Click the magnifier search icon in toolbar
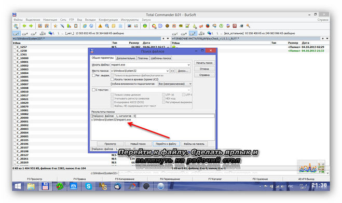This screenshot has height=203, width=342. 107,26
